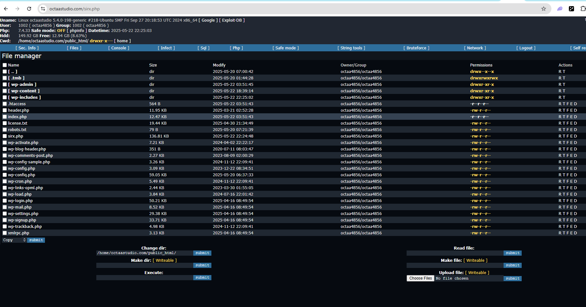Submit the Read file form

pyautogui.click(x=513, y=253)
